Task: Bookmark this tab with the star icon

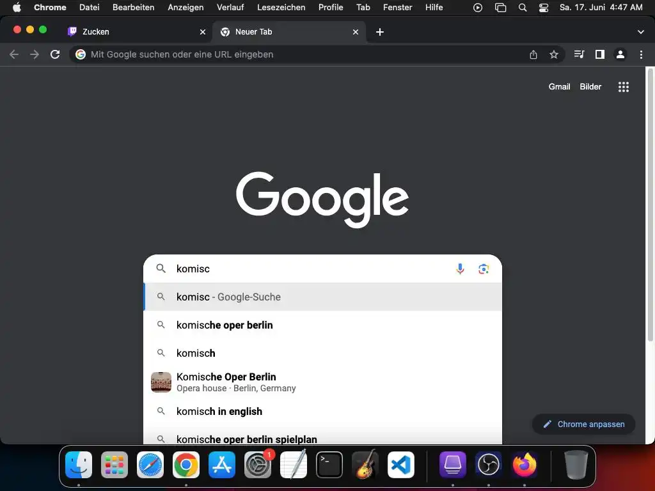Action: [x=553, y=54]
